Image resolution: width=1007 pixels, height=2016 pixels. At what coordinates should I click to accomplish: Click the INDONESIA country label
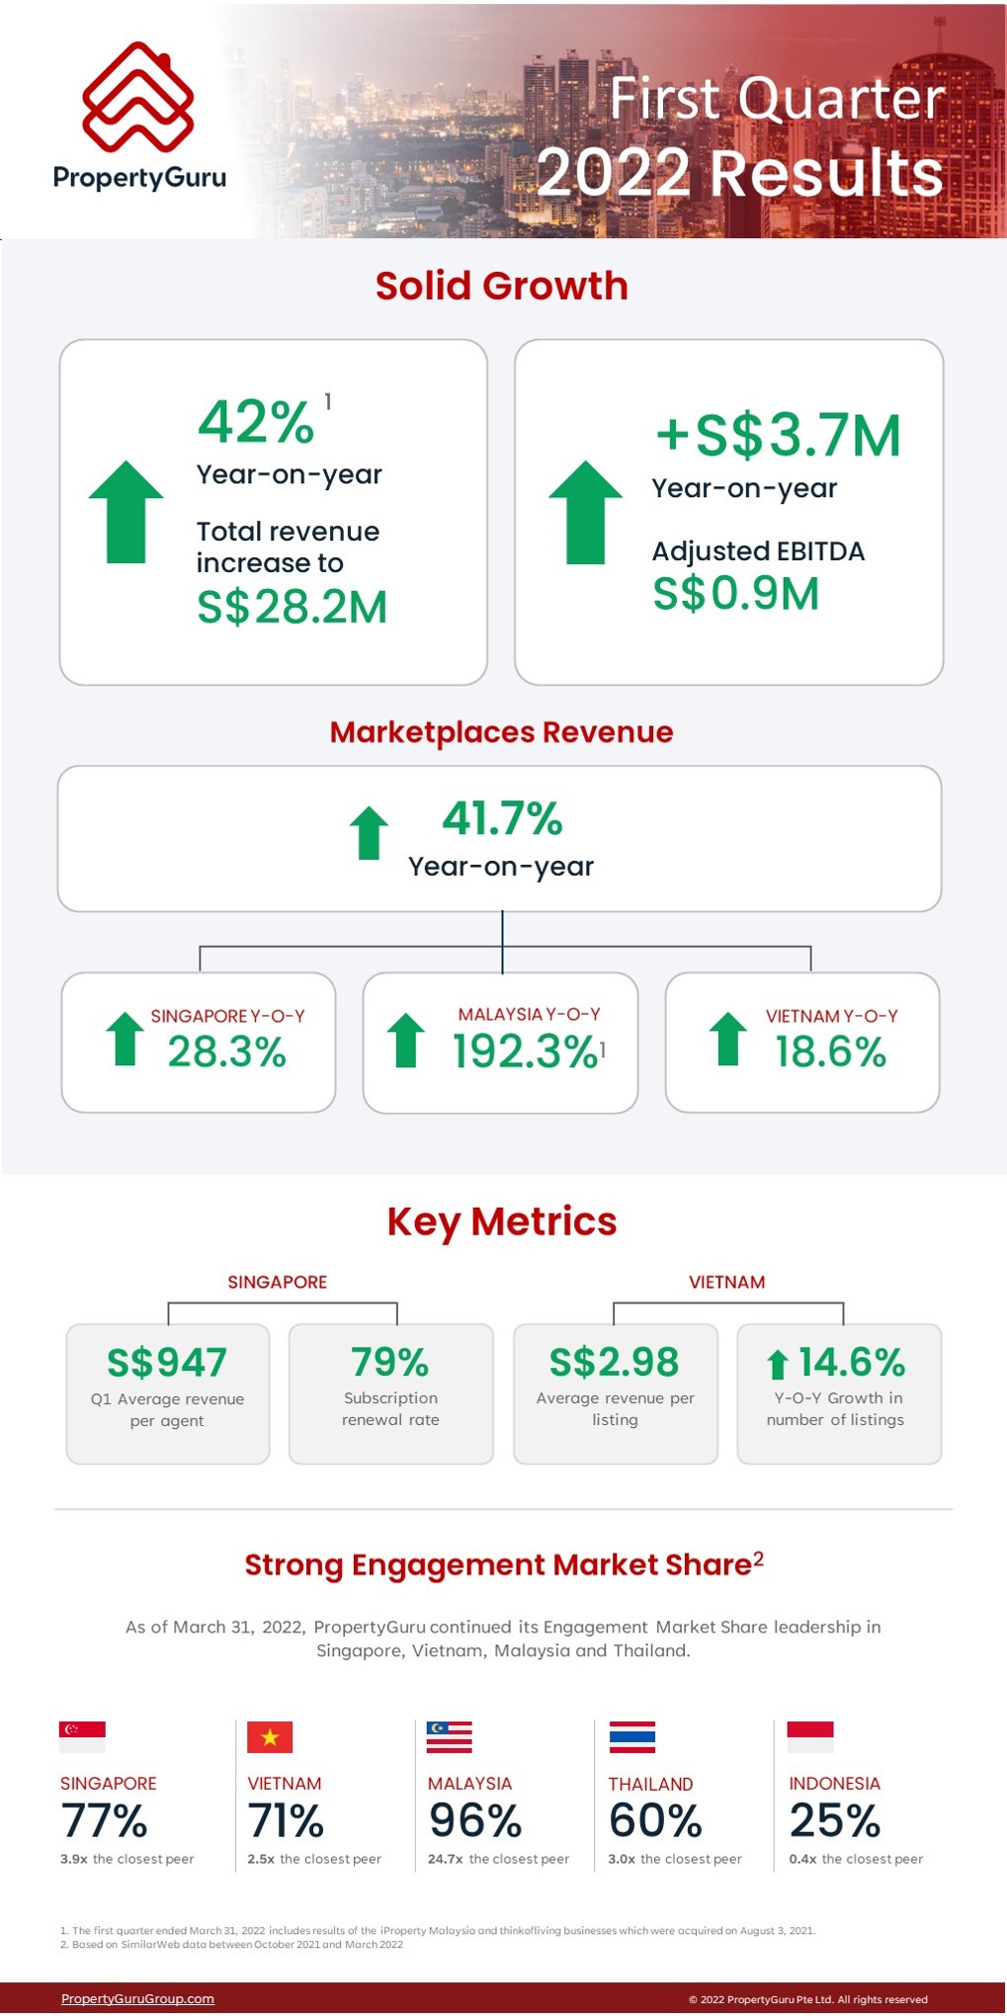[x=834, y=1783]
